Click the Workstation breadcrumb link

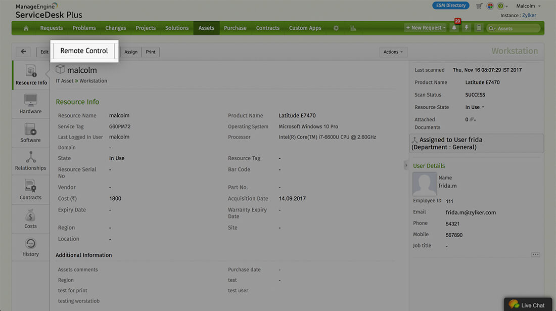pyautogui.click(x=94, y=81)
